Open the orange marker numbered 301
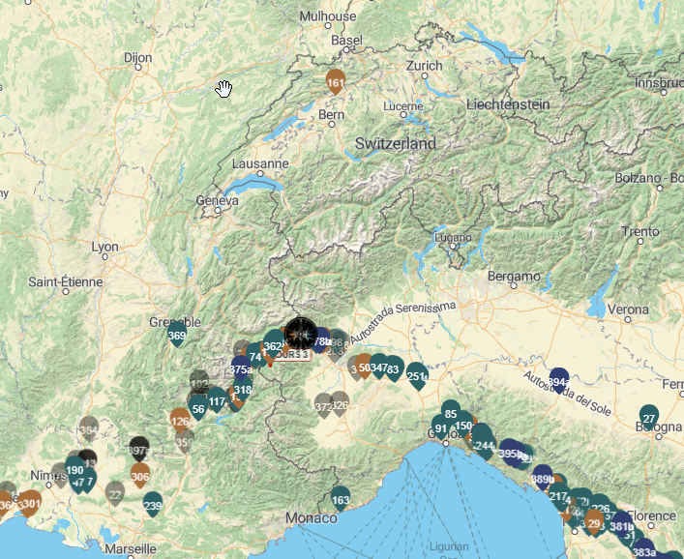 (31, 503)
